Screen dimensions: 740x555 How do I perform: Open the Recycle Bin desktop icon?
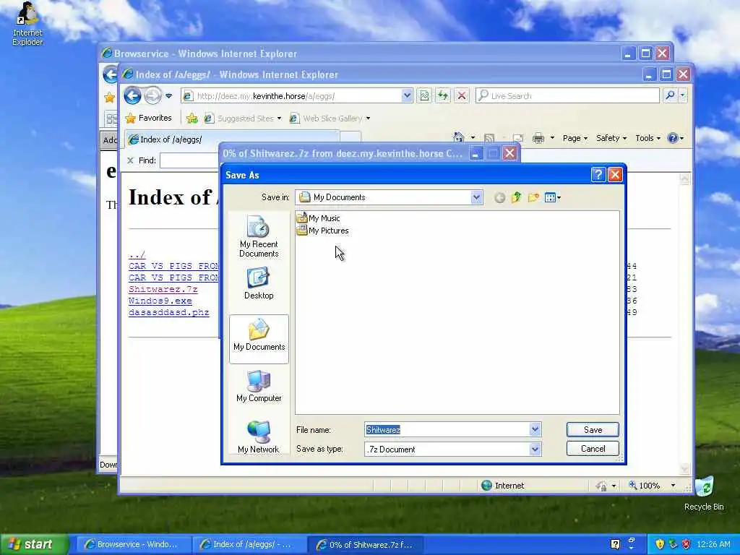point(704,494)
